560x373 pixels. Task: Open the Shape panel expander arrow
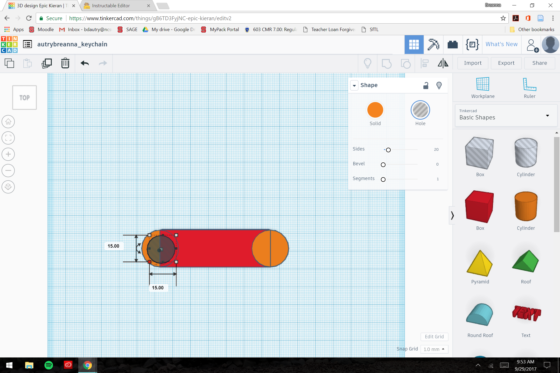(x=355, y=85)
